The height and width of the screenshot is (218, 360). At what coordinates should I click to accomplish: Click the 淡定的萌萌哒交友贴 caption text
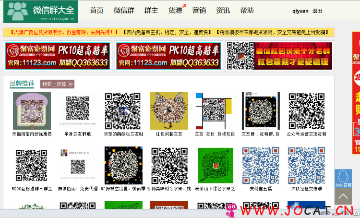pos(123,134)
